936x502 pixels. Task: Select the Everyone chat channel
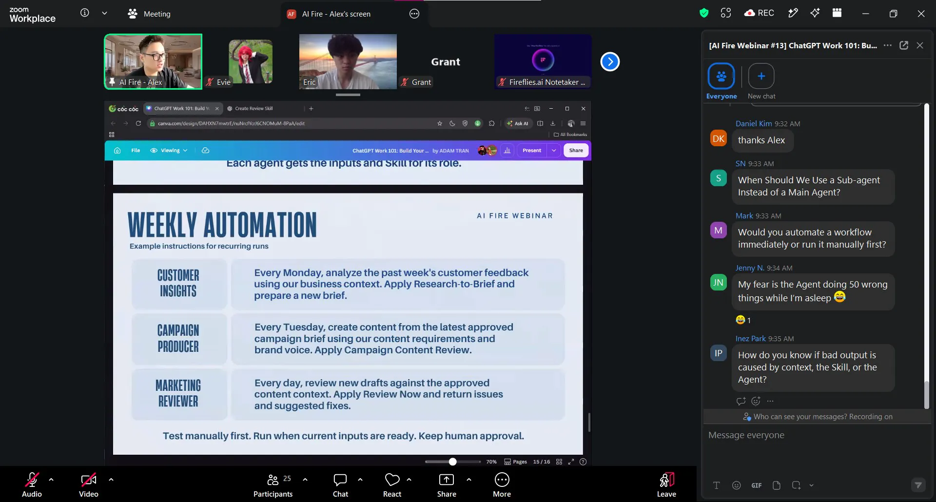point(721,81)
